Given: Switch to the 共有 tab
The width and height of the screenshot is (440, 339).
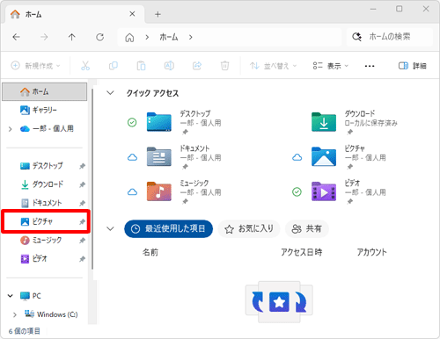Looking at the screenshot, I should pos(307,228).
